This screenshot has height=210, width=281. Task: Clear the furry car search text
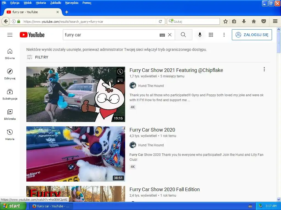(170, 35)
